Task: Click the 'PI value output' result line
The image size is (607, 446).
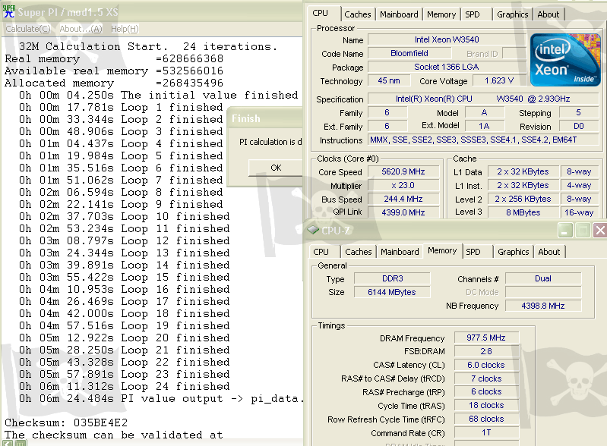Action: point(160,398)
